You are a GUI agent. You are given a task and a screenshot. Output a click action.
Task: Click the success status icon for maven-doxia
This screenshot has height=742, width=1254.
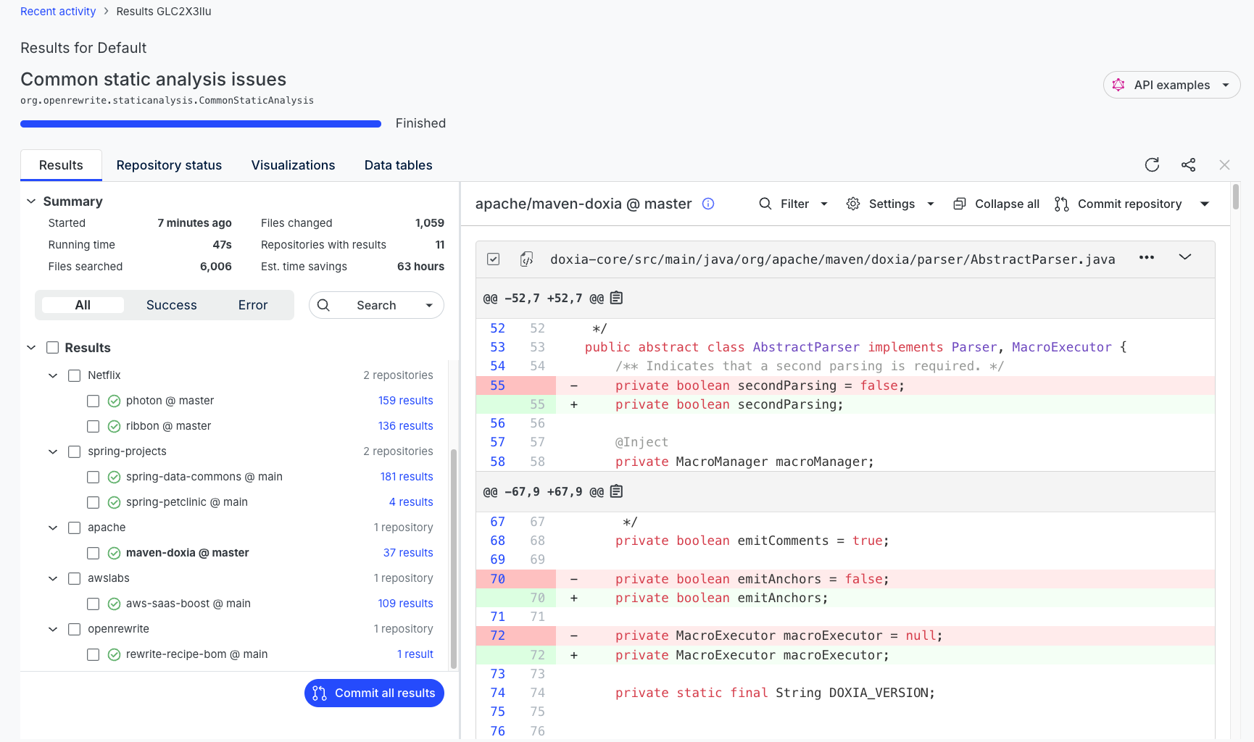coord(114,553)
